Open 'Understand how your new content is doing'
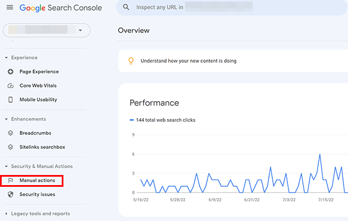This screenshot has height=221, width=348. pyautogui.click(x=189, y=61)
